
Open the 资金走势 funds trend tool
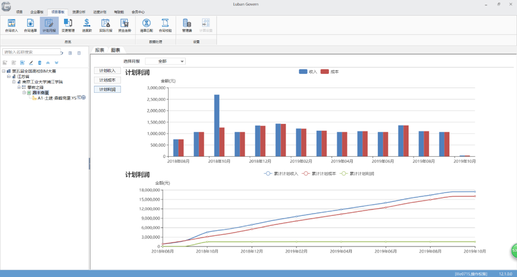(x=125, y=25)
